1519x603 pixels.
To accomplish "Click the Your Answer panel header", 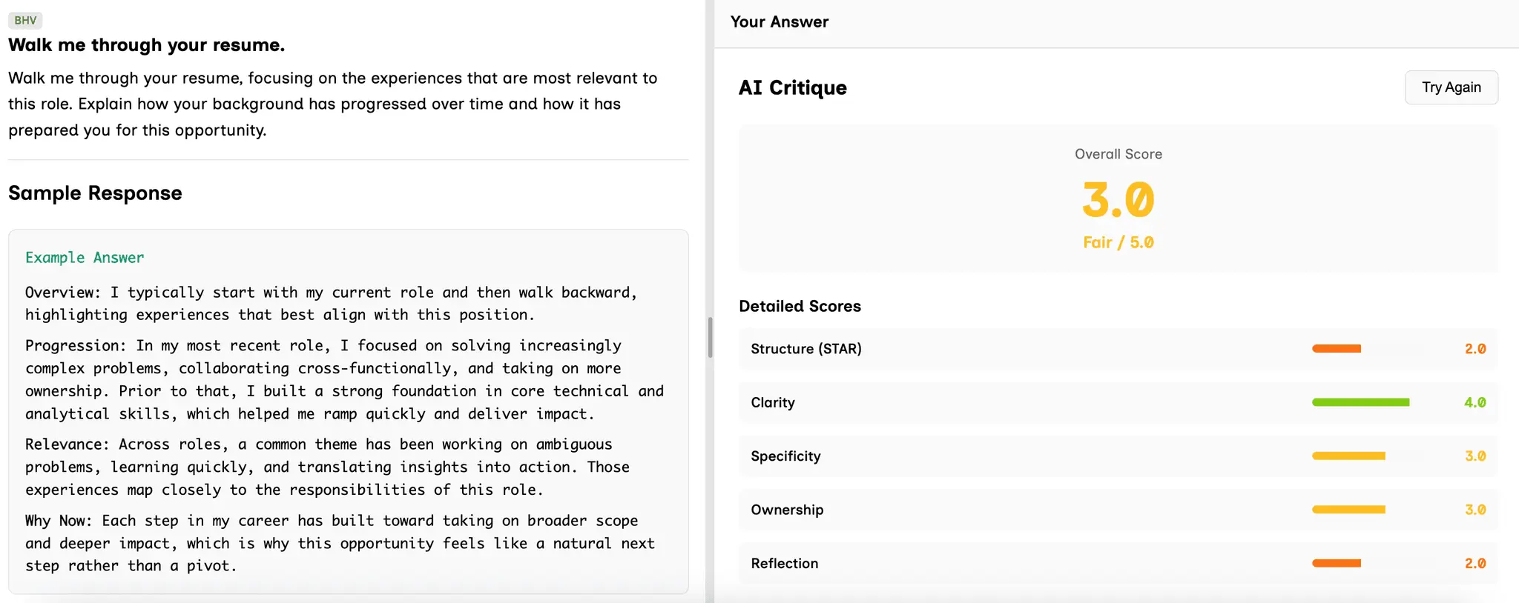I will (780, 22).
